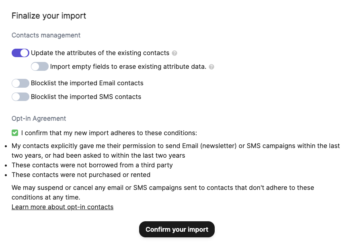349x247 pixels.
Task: Disable Update attributes of existing contacts toggle
Action: pyautogui.click(x=21, y=53)
